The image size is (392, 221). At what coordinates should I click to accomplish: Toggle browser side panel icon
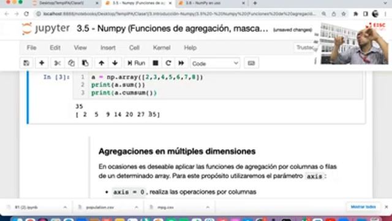click(x=366, y=14)
